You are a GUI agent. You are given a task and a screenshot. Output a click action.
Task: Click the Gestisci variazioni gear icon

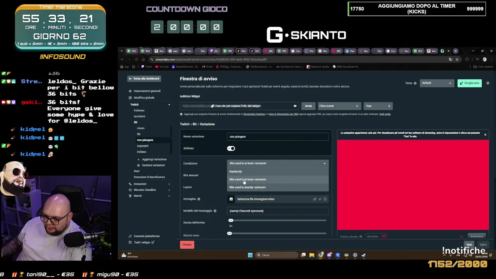[x=138, y=165]
